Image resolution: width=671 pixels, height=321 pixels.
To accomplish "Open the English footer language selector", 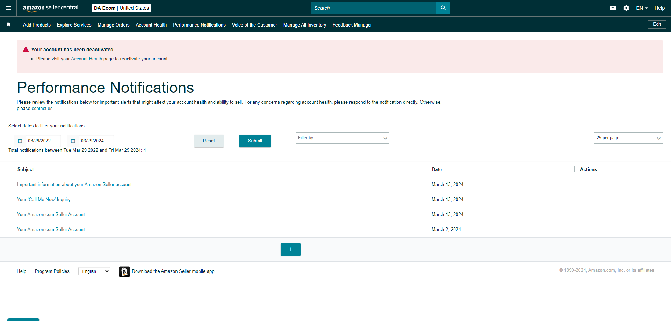I will (94, 271).
